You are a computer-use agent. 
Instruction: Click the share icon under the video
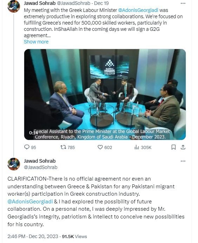point(183,147)
